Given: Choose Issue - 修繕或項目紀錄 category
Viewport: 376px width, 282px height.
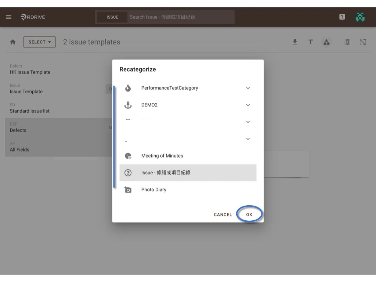Looking at the screenshot, I should pyautogui.click(x=188, y=173).
